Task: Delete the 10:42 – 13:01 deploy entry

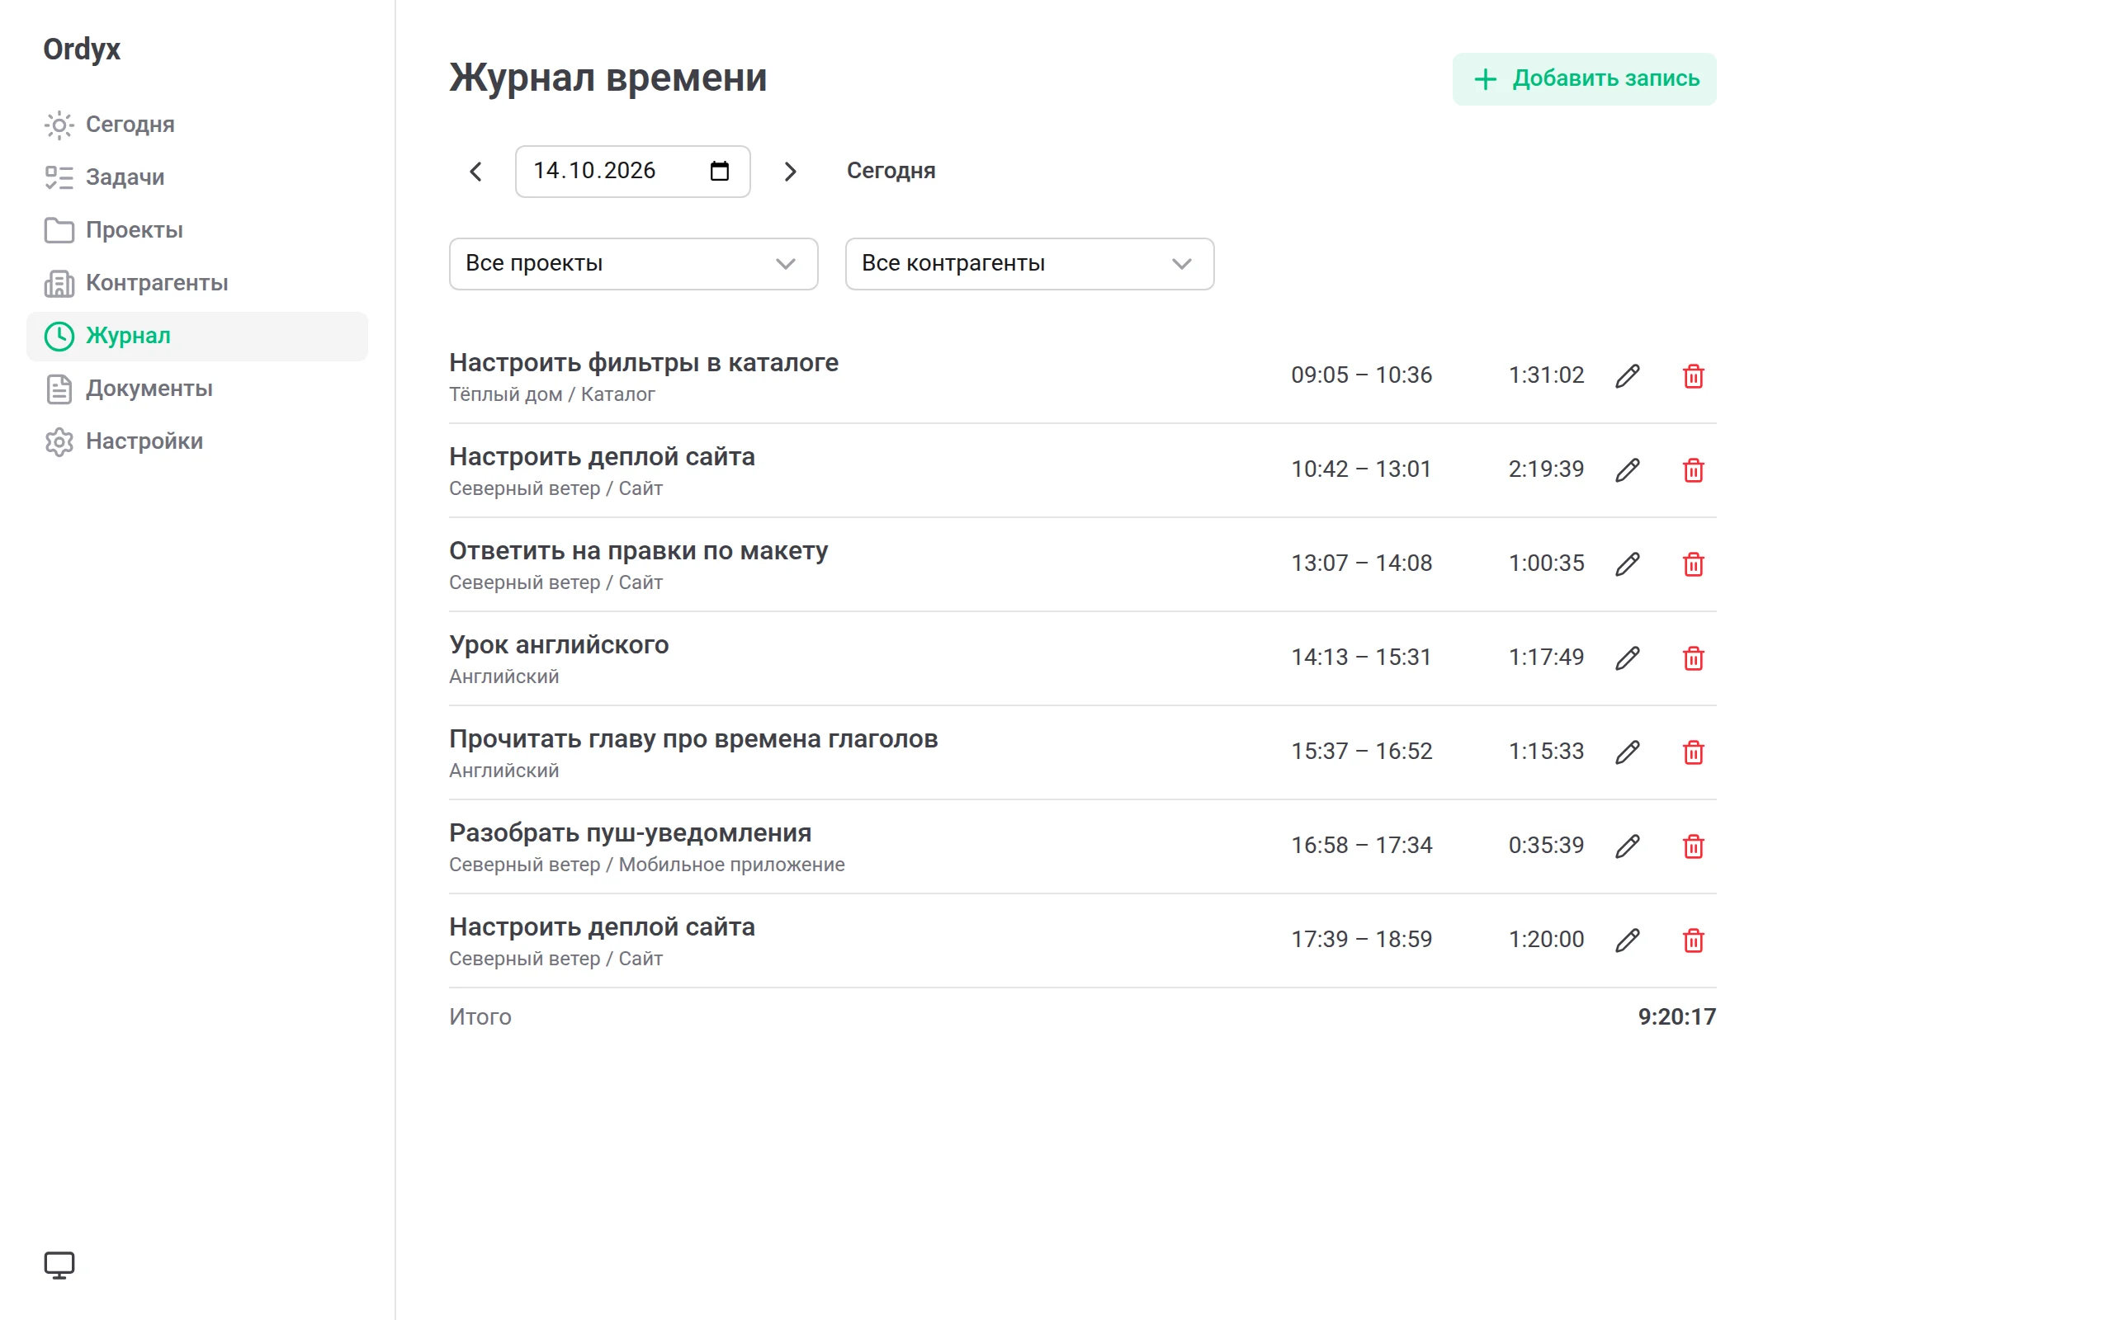Action: pos(1693,470)
